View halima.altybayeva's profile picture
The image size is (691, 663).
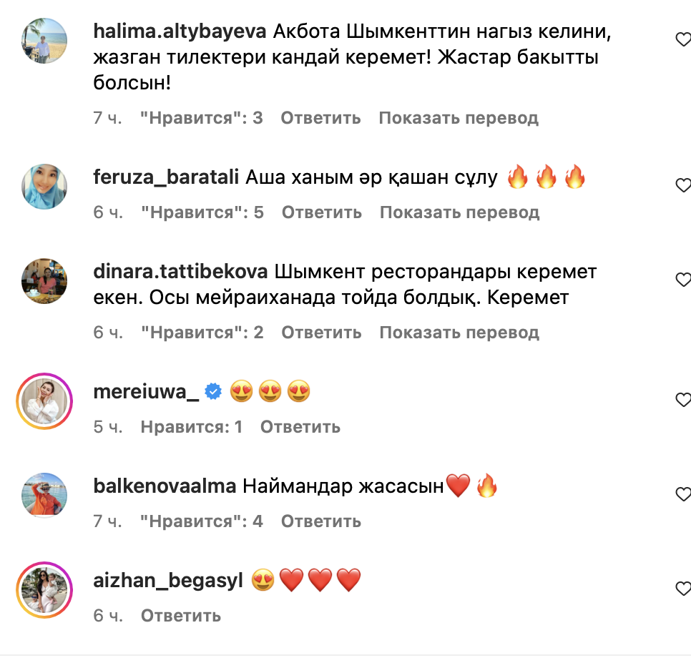pyautogui.click(x=44, y=41)
